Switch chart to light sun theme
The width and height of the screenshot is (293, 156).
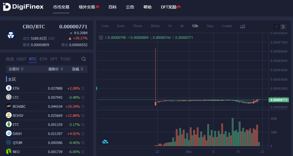276,27
